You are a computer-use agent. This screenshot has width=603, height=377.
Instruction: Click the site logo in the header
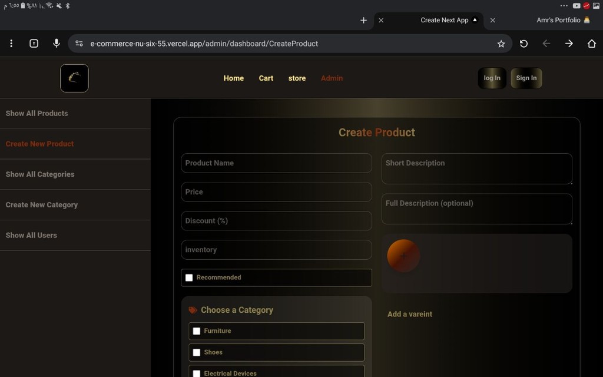click(74, 78)
